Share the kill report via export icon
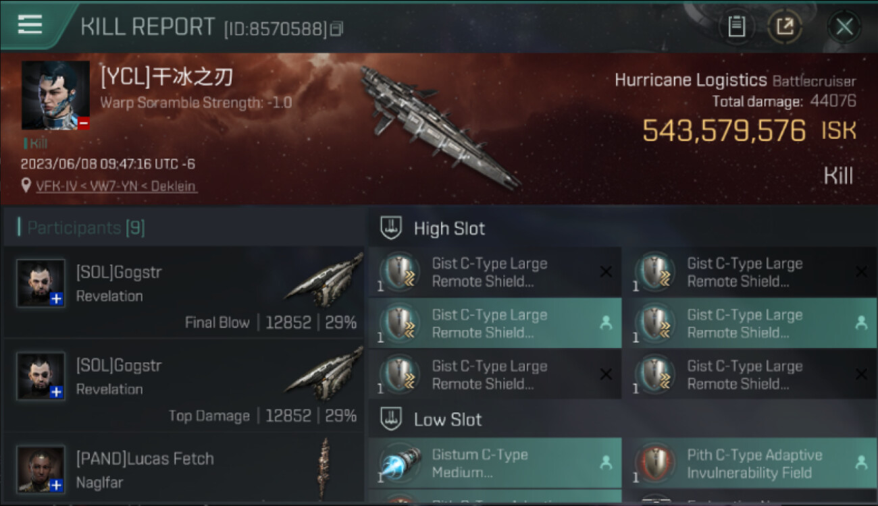The image size is (878, 506). click(785, 26)
